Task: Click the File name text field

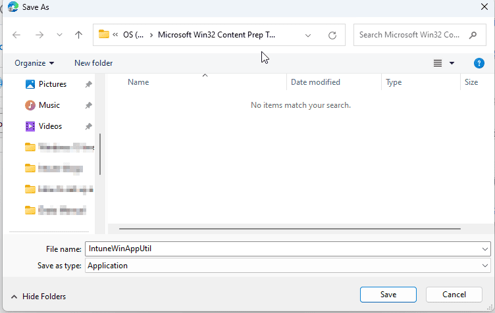Action: click(x=283, y=249)
